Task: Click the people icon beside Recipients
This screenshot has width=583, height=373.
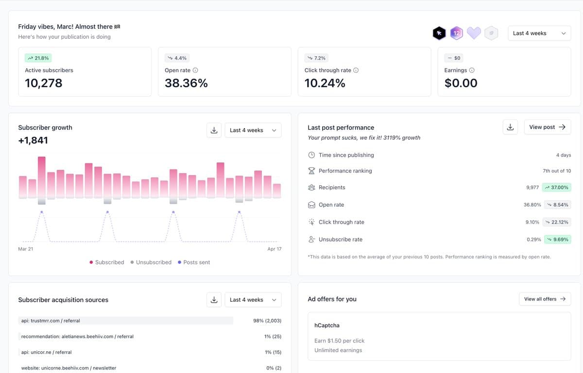Action: click(x=312, y=187)
